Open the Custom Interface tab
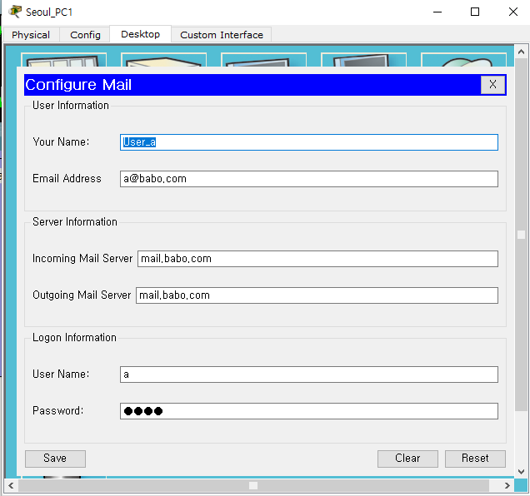Image resolution: width=530 pixels, height=496 pixels. [x=222, y=35]
